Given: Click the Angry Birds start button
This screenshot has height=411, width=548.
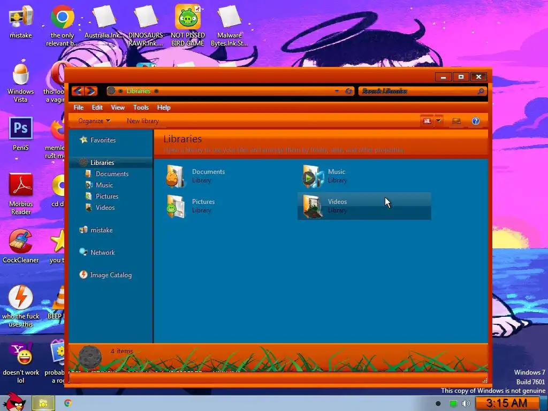Looking at the screenshot, I should point(14,402).
